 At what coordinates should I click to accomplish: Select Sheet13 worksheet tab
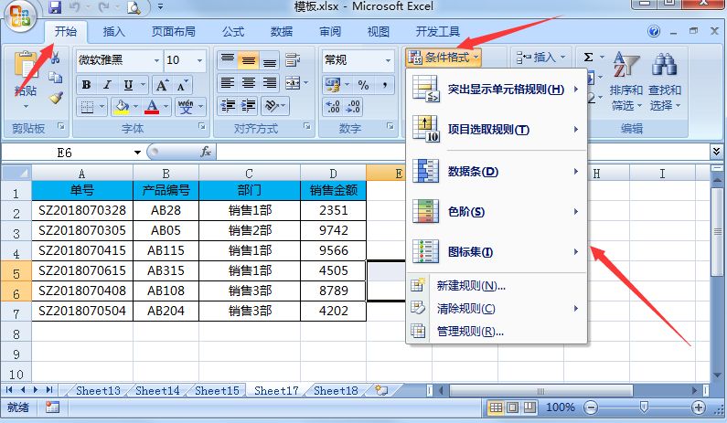point(98,391)
